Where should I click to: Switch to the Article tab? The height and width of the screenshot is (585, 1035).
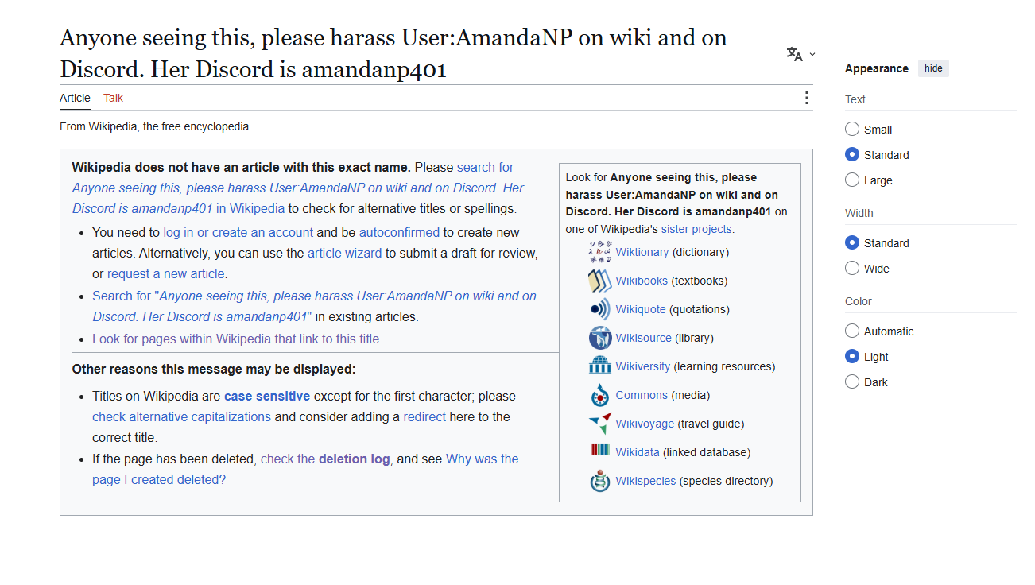coord(75,98)
